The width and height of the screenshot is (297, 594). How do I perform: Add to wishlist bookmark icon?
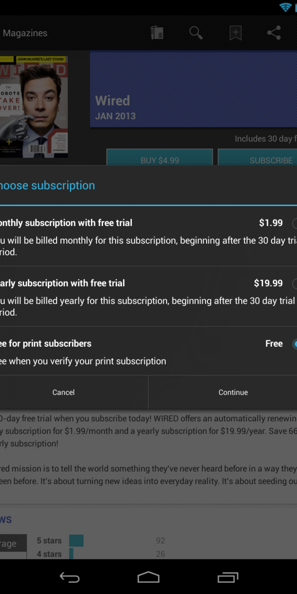[x=235, y=33]
